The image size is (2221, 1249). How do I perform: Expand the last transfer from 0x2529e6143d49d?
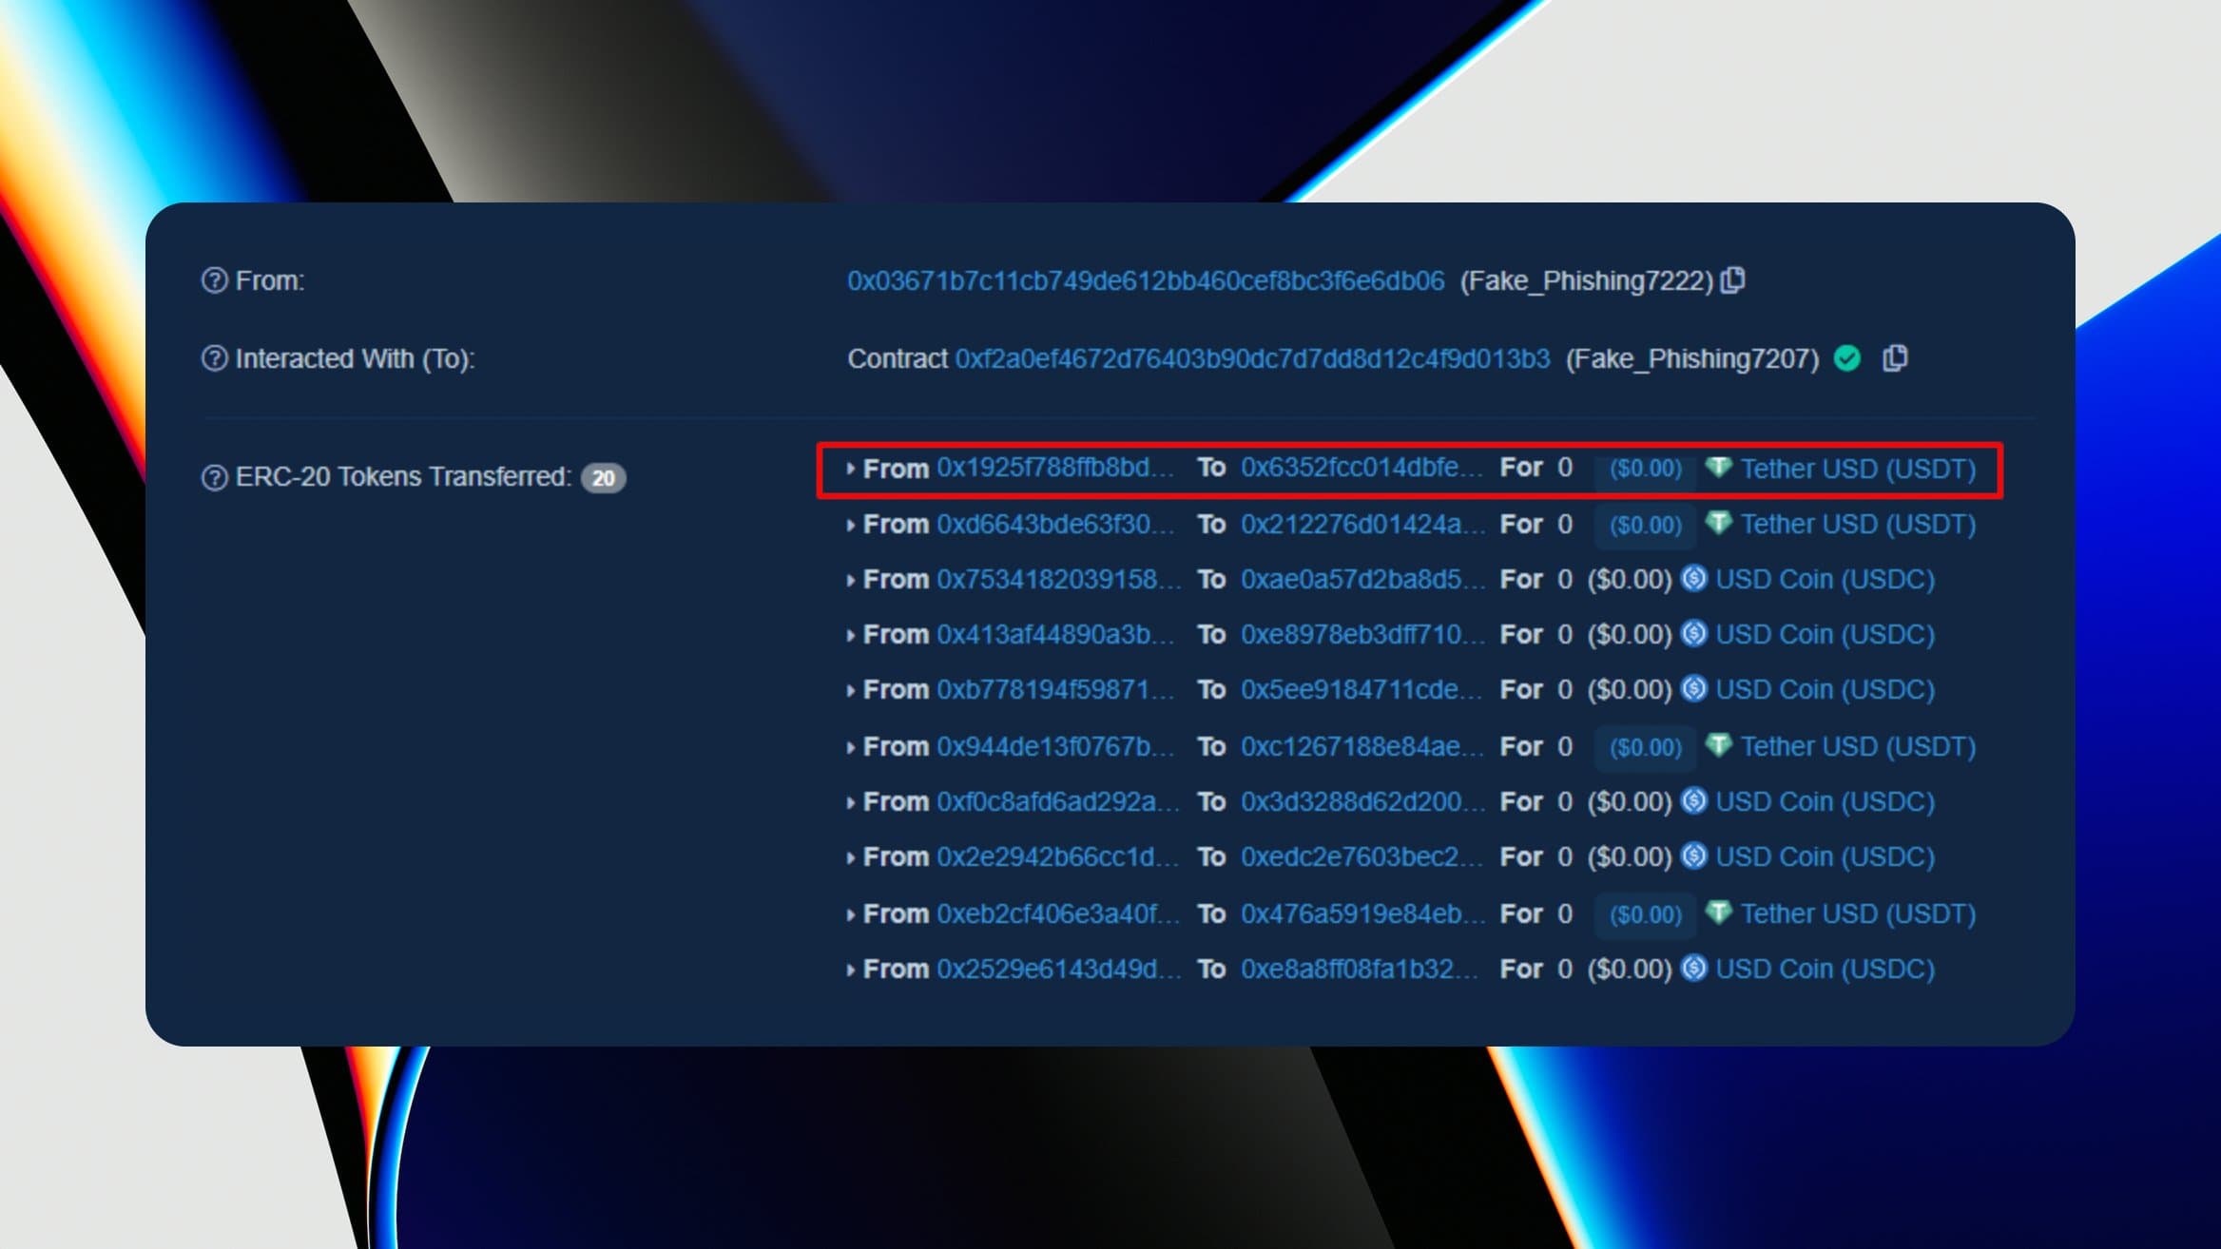coord(849,970)
